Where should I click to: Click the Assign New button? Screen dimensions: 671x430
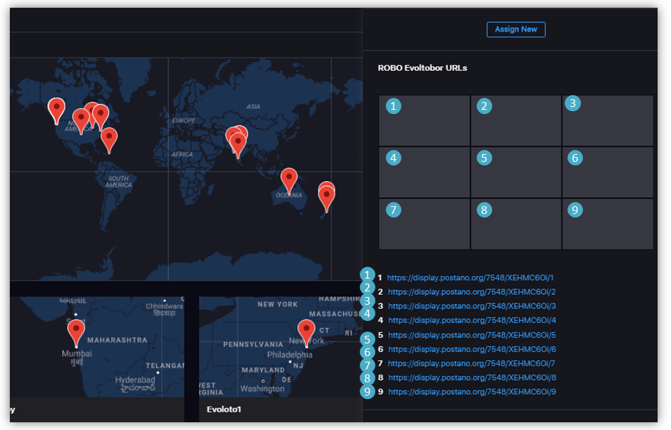tap(515, 30)
